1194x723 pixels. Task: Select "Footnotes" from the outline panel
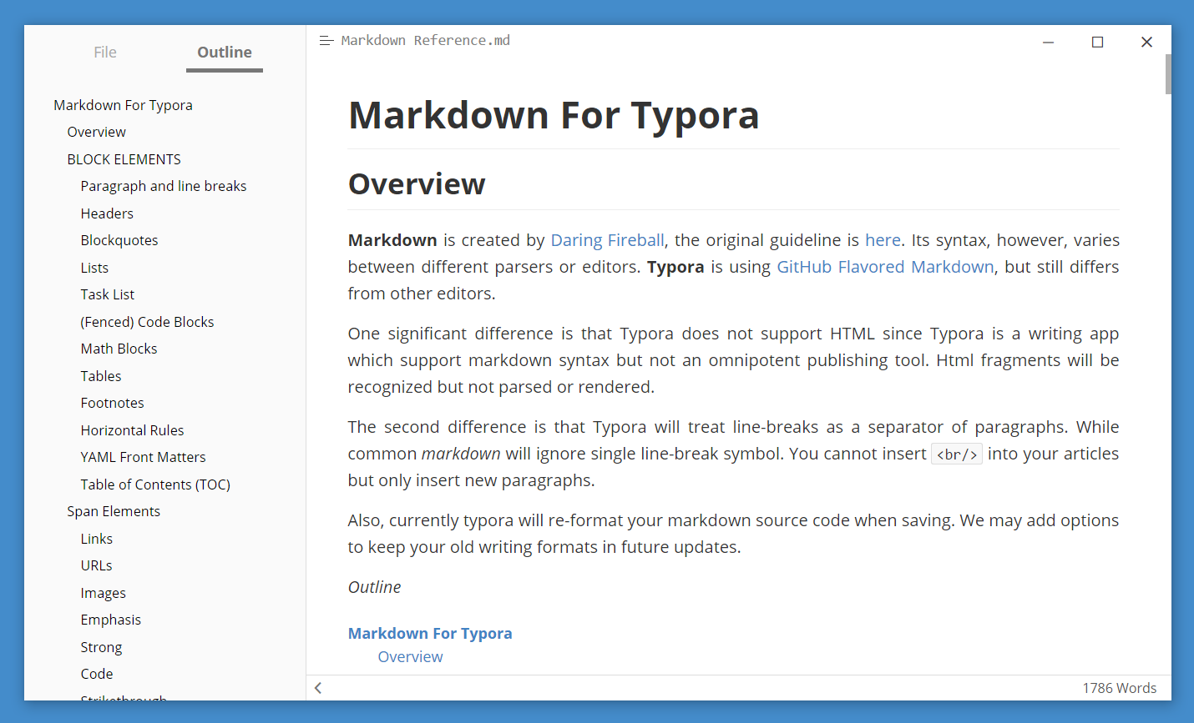[112, 402]
